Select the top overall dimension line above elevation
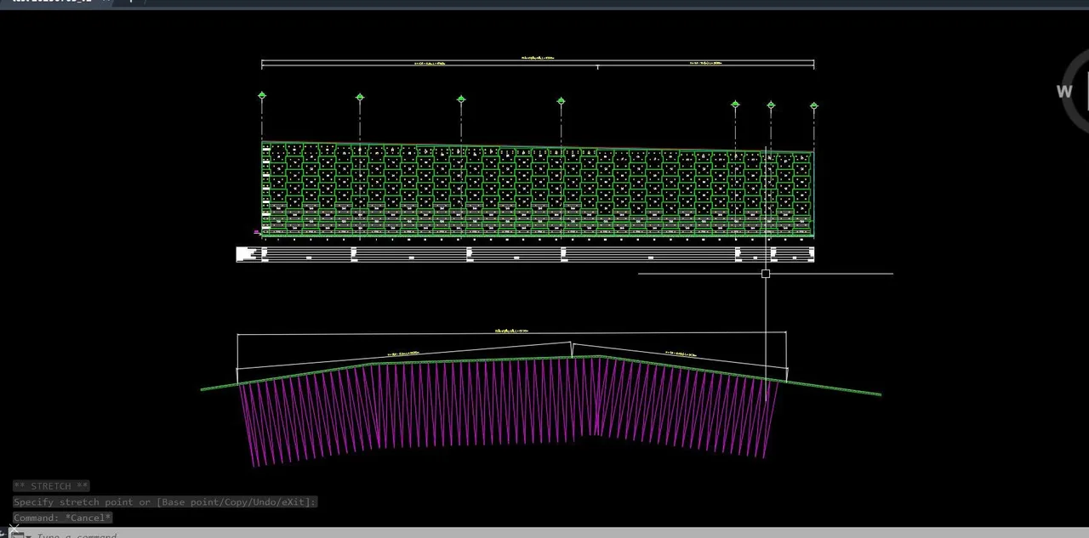 point(538,59)
